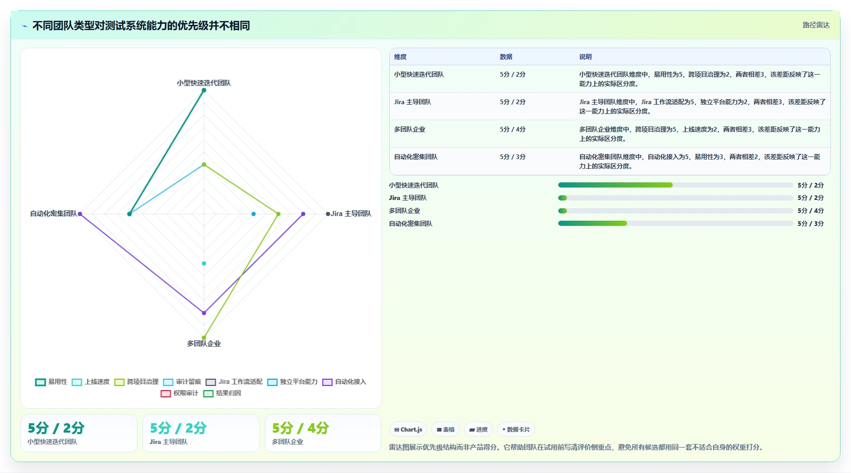This screenshot has height=473, width=851.
Task: Click the 5分 / 4分 value in the table
Action: (513, 130)
